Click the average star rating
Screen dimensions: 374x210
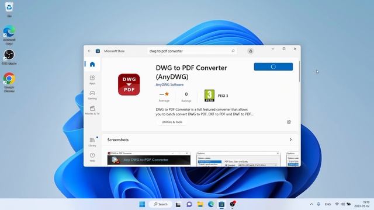pyautogui.click(x=164, y=96)
